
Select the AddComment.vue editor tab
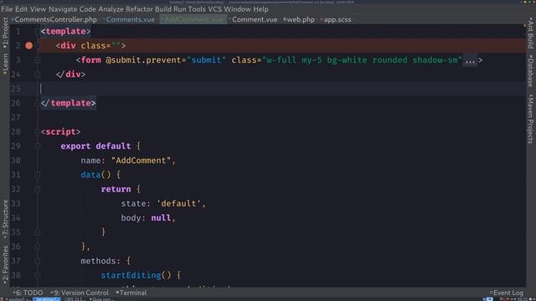coord(193,19)
